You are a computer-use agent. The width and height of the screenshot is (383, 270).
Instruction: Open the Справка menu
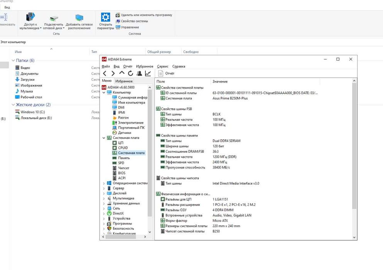click(x=179, y=66)
